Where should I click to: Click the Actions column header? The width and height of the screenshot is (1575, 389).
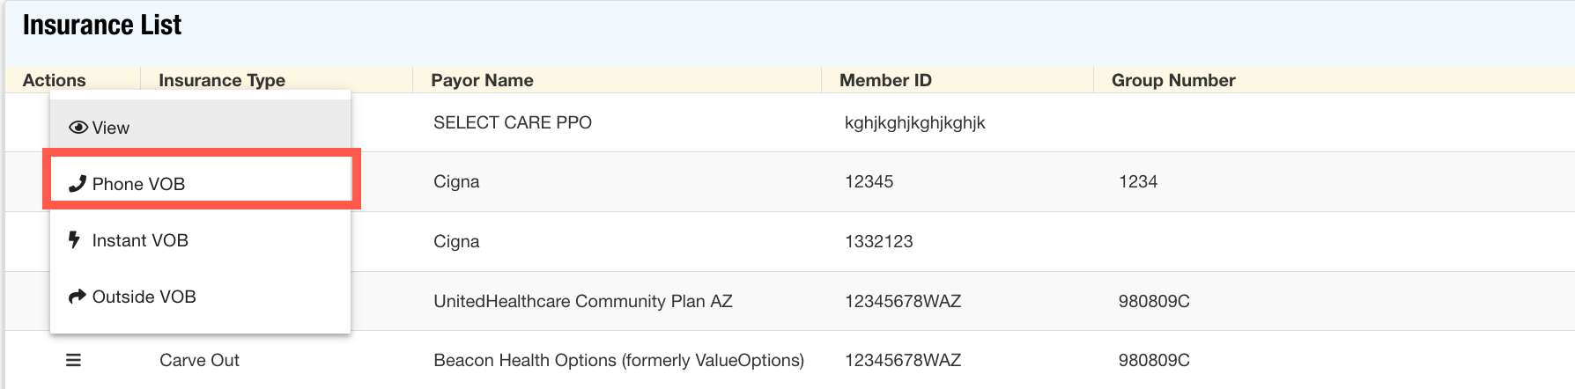pyautogui.click(x=55, y=80)
